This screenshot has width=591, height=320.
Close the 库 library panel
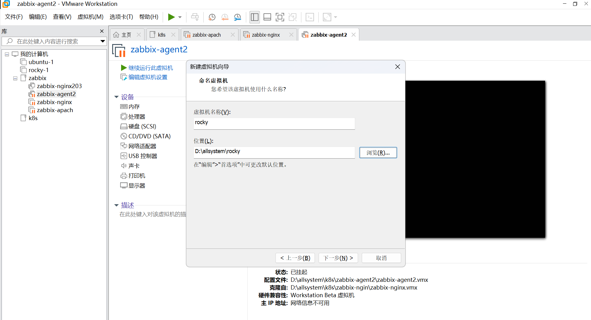tap(102, 31)
